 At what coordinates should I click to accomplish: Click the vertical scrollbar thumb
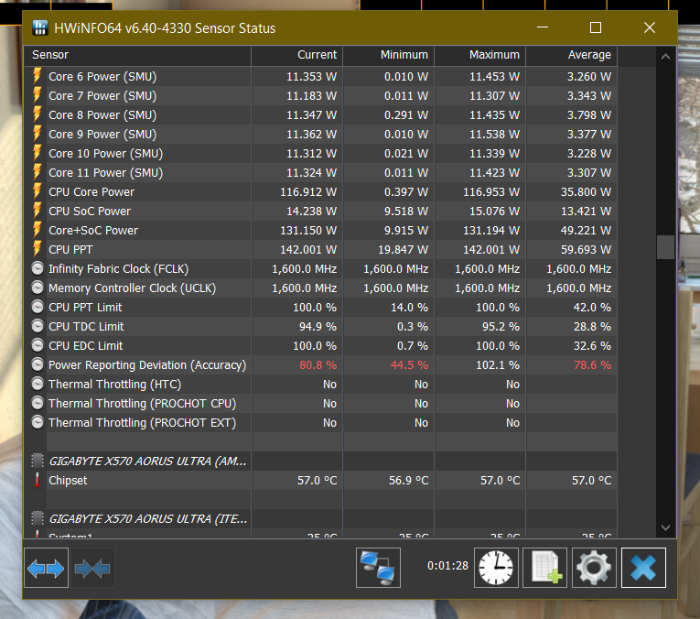coord(665,247)
